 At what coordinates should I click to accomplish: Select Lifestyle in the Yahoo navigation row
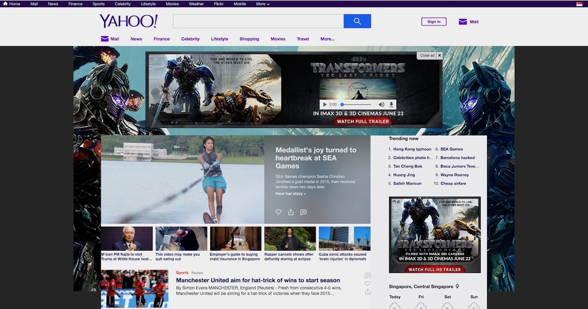point(220,39)
